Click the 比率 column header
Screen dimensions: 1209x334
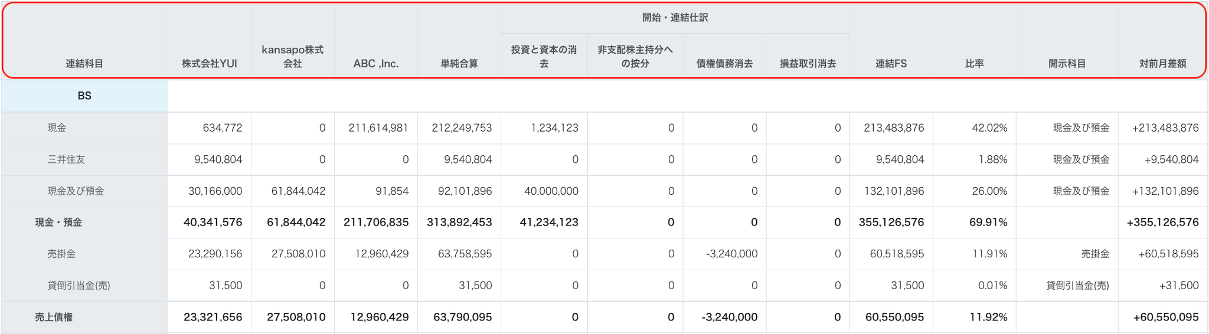[x=974, y=64]
